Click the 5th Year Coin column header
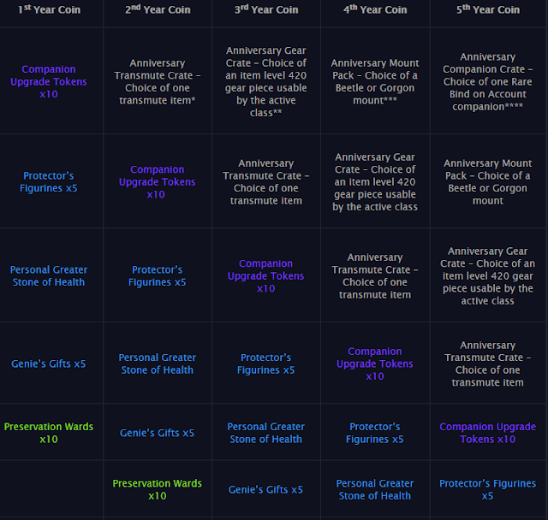Viewport: 548px width, 520px height. pyautogui.click(x=488, y=9)
